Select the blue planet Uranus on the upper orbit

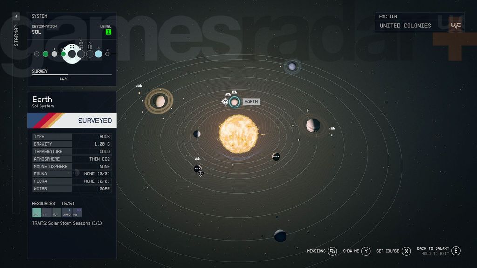pyautogui.click(x=292, y=66)
